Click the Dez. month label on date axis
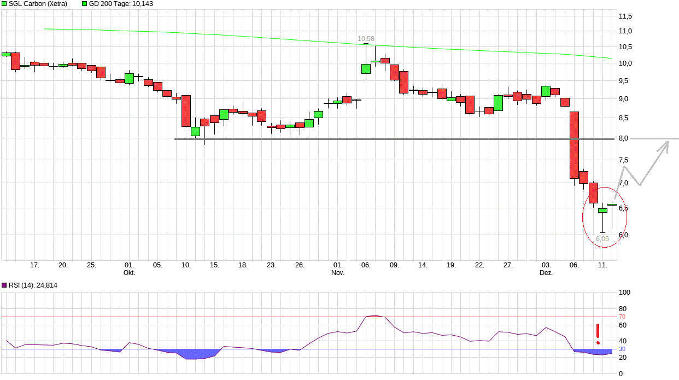 [546, 272]
